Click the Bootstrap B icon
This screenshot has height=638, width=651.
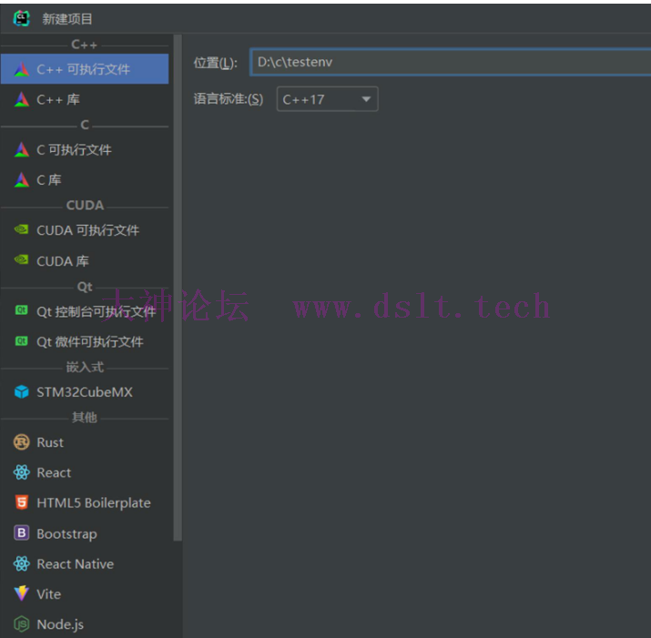tap(22, 533)
